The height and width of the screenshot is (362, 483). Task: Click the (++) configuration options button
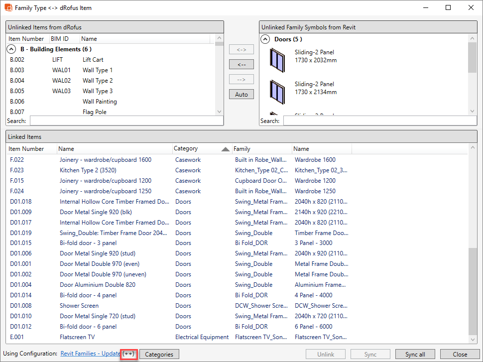[129, 354]
